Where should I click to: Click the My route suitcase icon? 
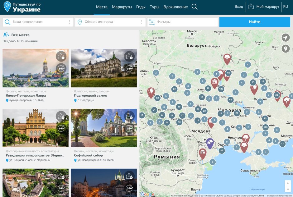click(x=251, y=7)
